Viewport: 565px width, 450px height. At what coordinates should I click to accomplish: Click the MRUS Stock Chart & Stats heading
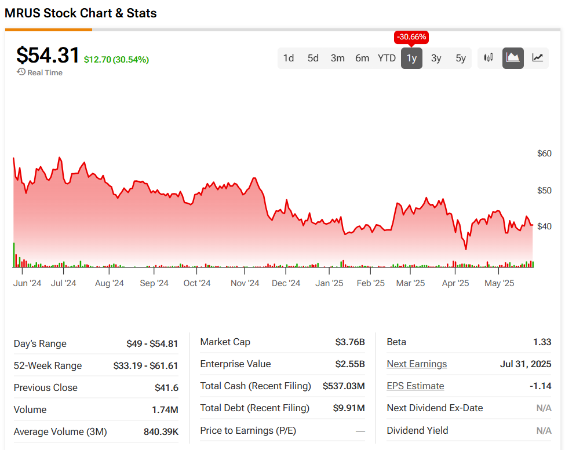tap(81, 13)
